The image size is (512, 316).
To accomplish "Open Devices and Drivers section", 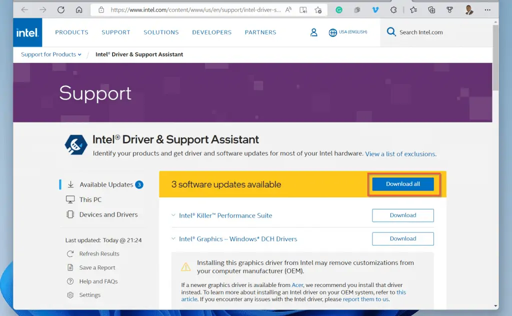I will pyautogui.click(x=108, y=214).
